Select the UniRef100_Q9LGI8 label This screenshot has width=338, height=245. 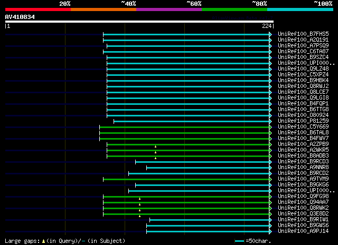[x=303, y=98]
